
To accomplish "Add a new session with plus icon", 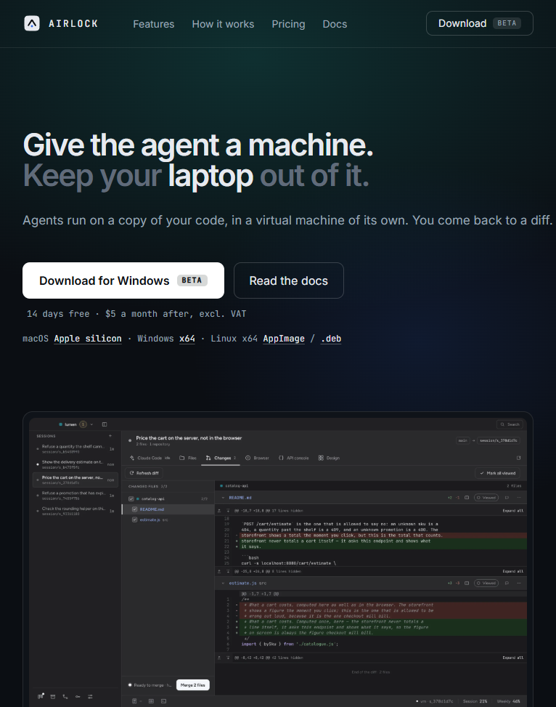I will [110, 436].
